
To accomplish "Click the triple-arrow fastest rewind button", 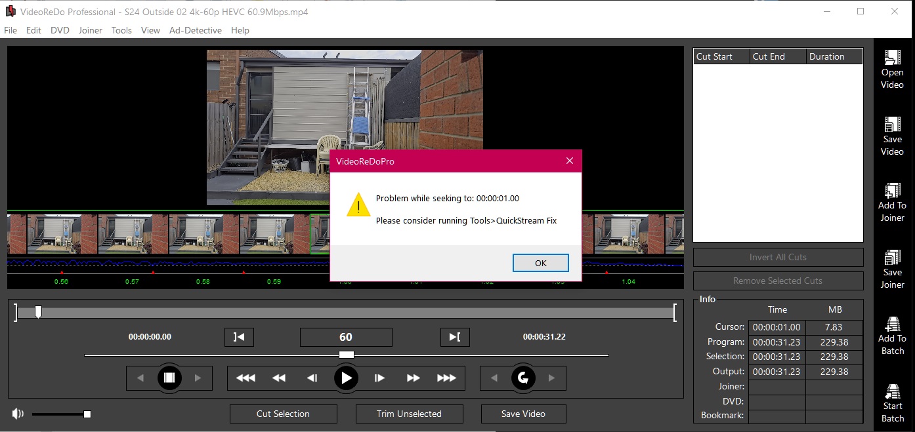I will (x=245, y=378).
